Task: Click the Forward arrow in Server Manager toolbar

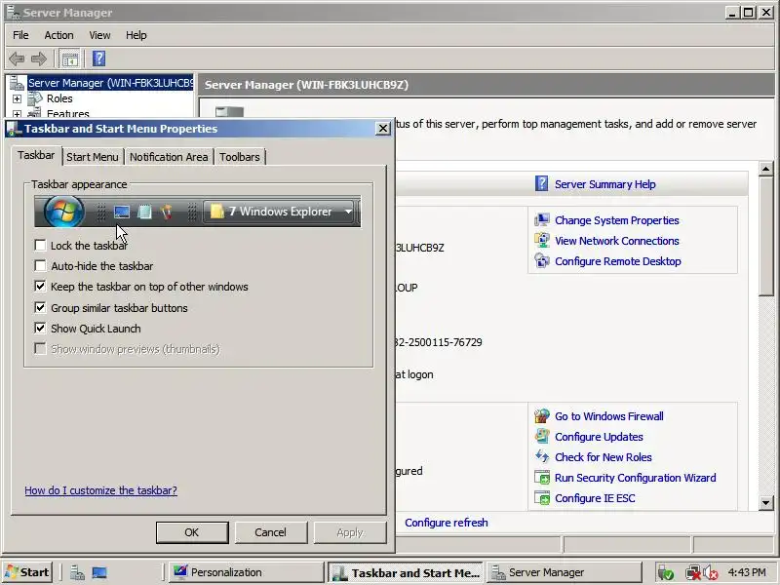Action: (x=39, y=58)
